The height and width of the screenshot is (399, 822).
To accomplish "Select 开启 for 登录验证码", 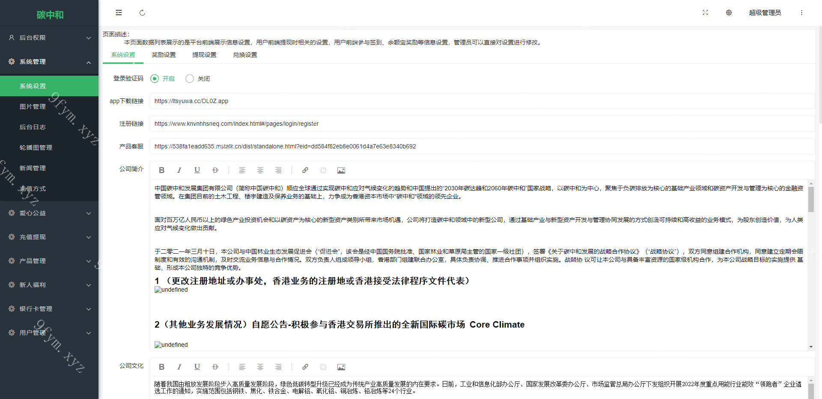I will point(162,79).
